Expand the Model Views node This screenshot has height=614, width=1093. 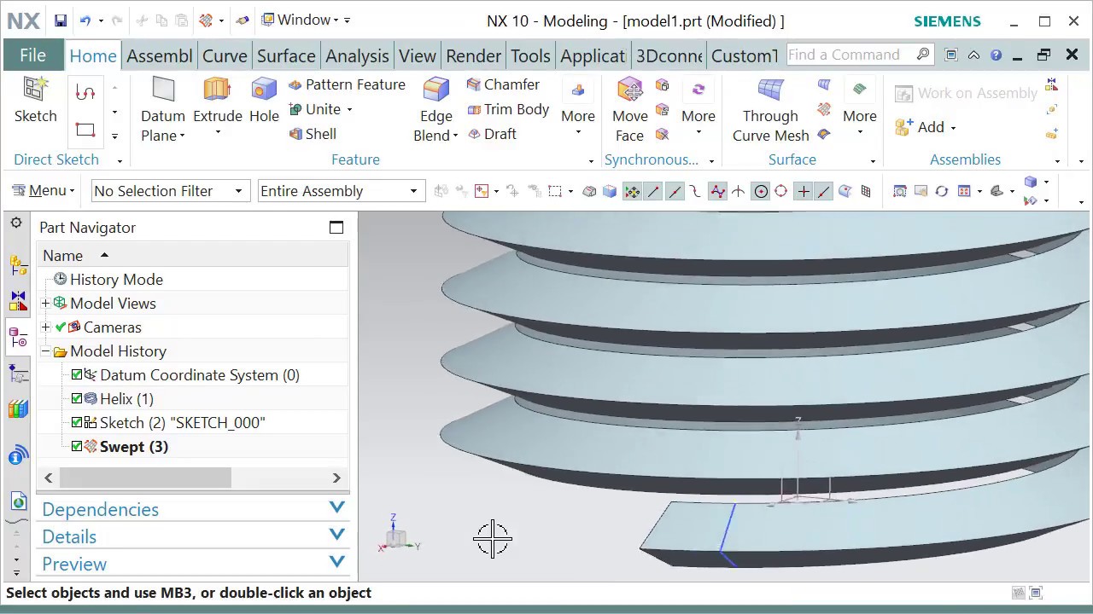(46, 304)
